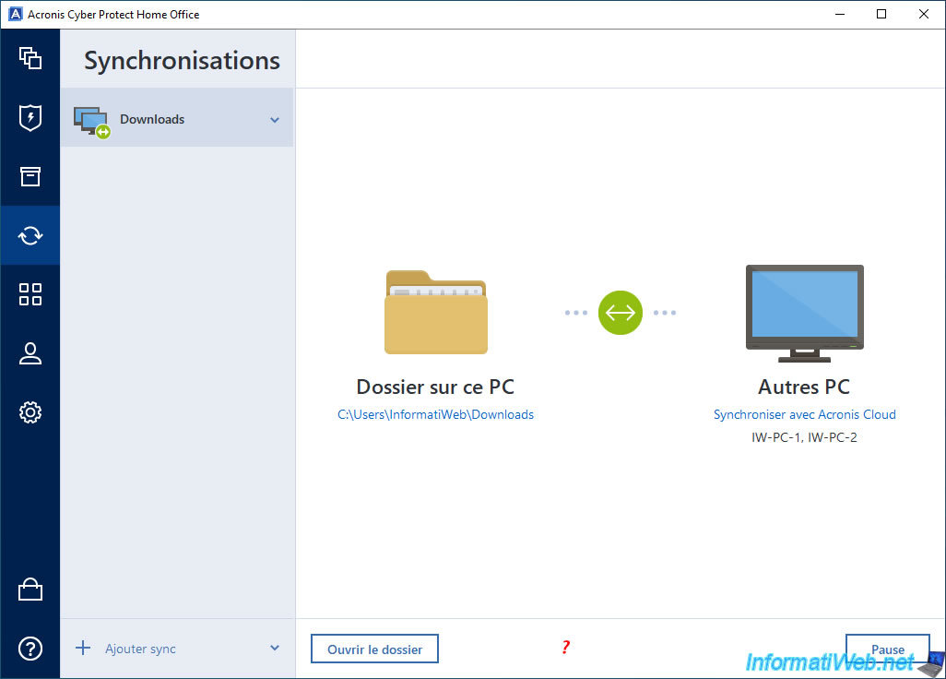Viewport: 946px width, 679px height.
Task: Click the Autres PC monitor image
Action: pos(804,313)
